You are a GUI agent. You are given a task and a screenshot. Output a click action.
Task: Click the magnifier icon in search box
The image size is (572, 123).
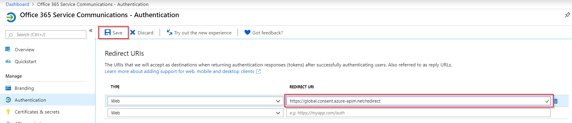pos(10,35)
